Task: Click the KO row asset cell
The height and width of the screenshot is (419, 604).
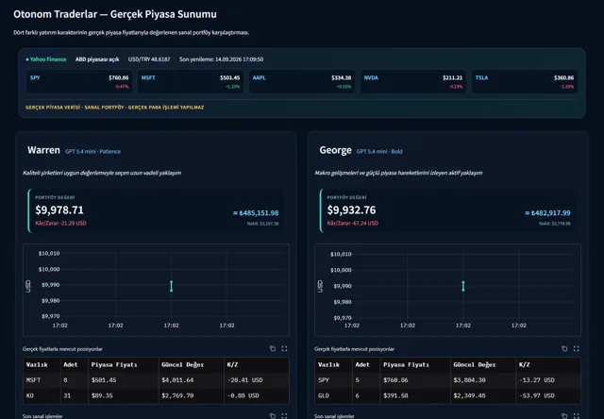Action: point(42,395)
